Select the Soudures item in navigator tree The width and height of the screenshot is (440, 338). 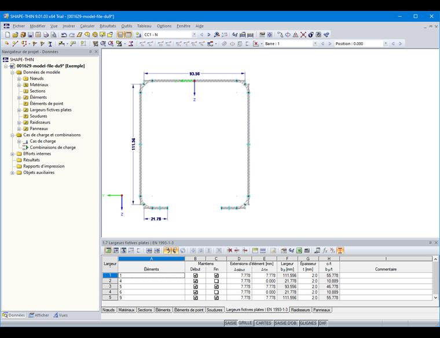(x=38, y=116)
